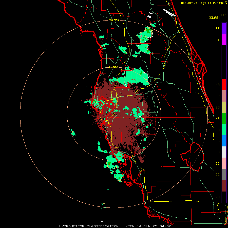Screen dimensions: 228x228
Task: Click the GC legend label
Action: 218,175
